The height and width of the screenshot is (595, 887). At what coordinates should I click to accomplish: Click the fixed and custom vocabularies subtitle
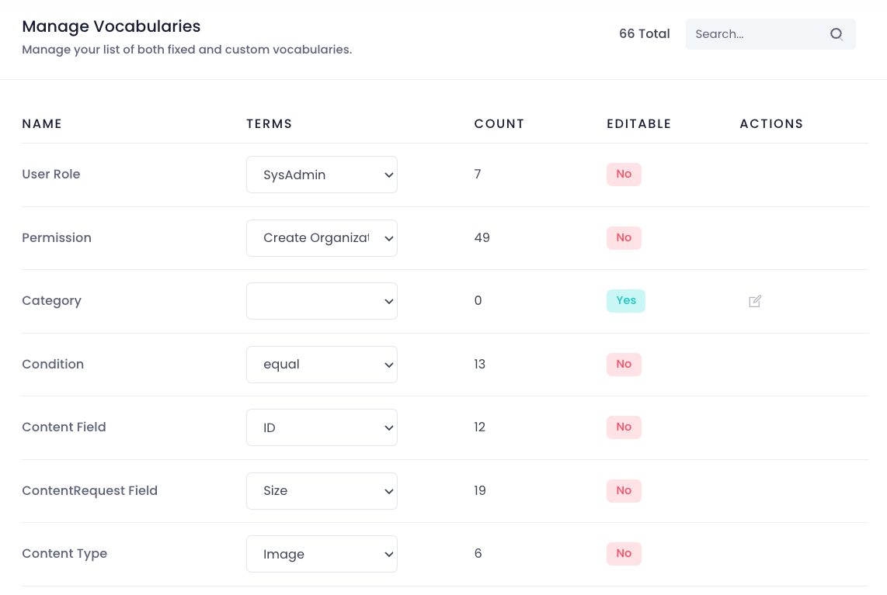pyautogui.click(x=186, y=50)
